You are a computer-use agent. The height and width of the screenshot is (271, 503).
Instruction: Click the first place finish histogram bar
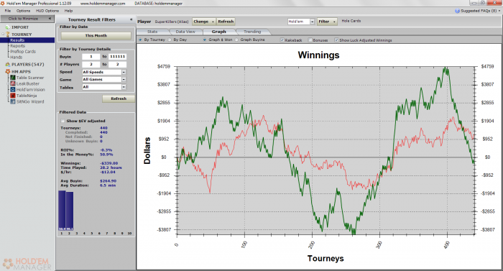62,211
